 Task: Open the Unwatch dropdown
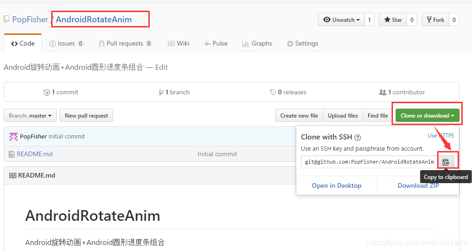click(341, 20)
